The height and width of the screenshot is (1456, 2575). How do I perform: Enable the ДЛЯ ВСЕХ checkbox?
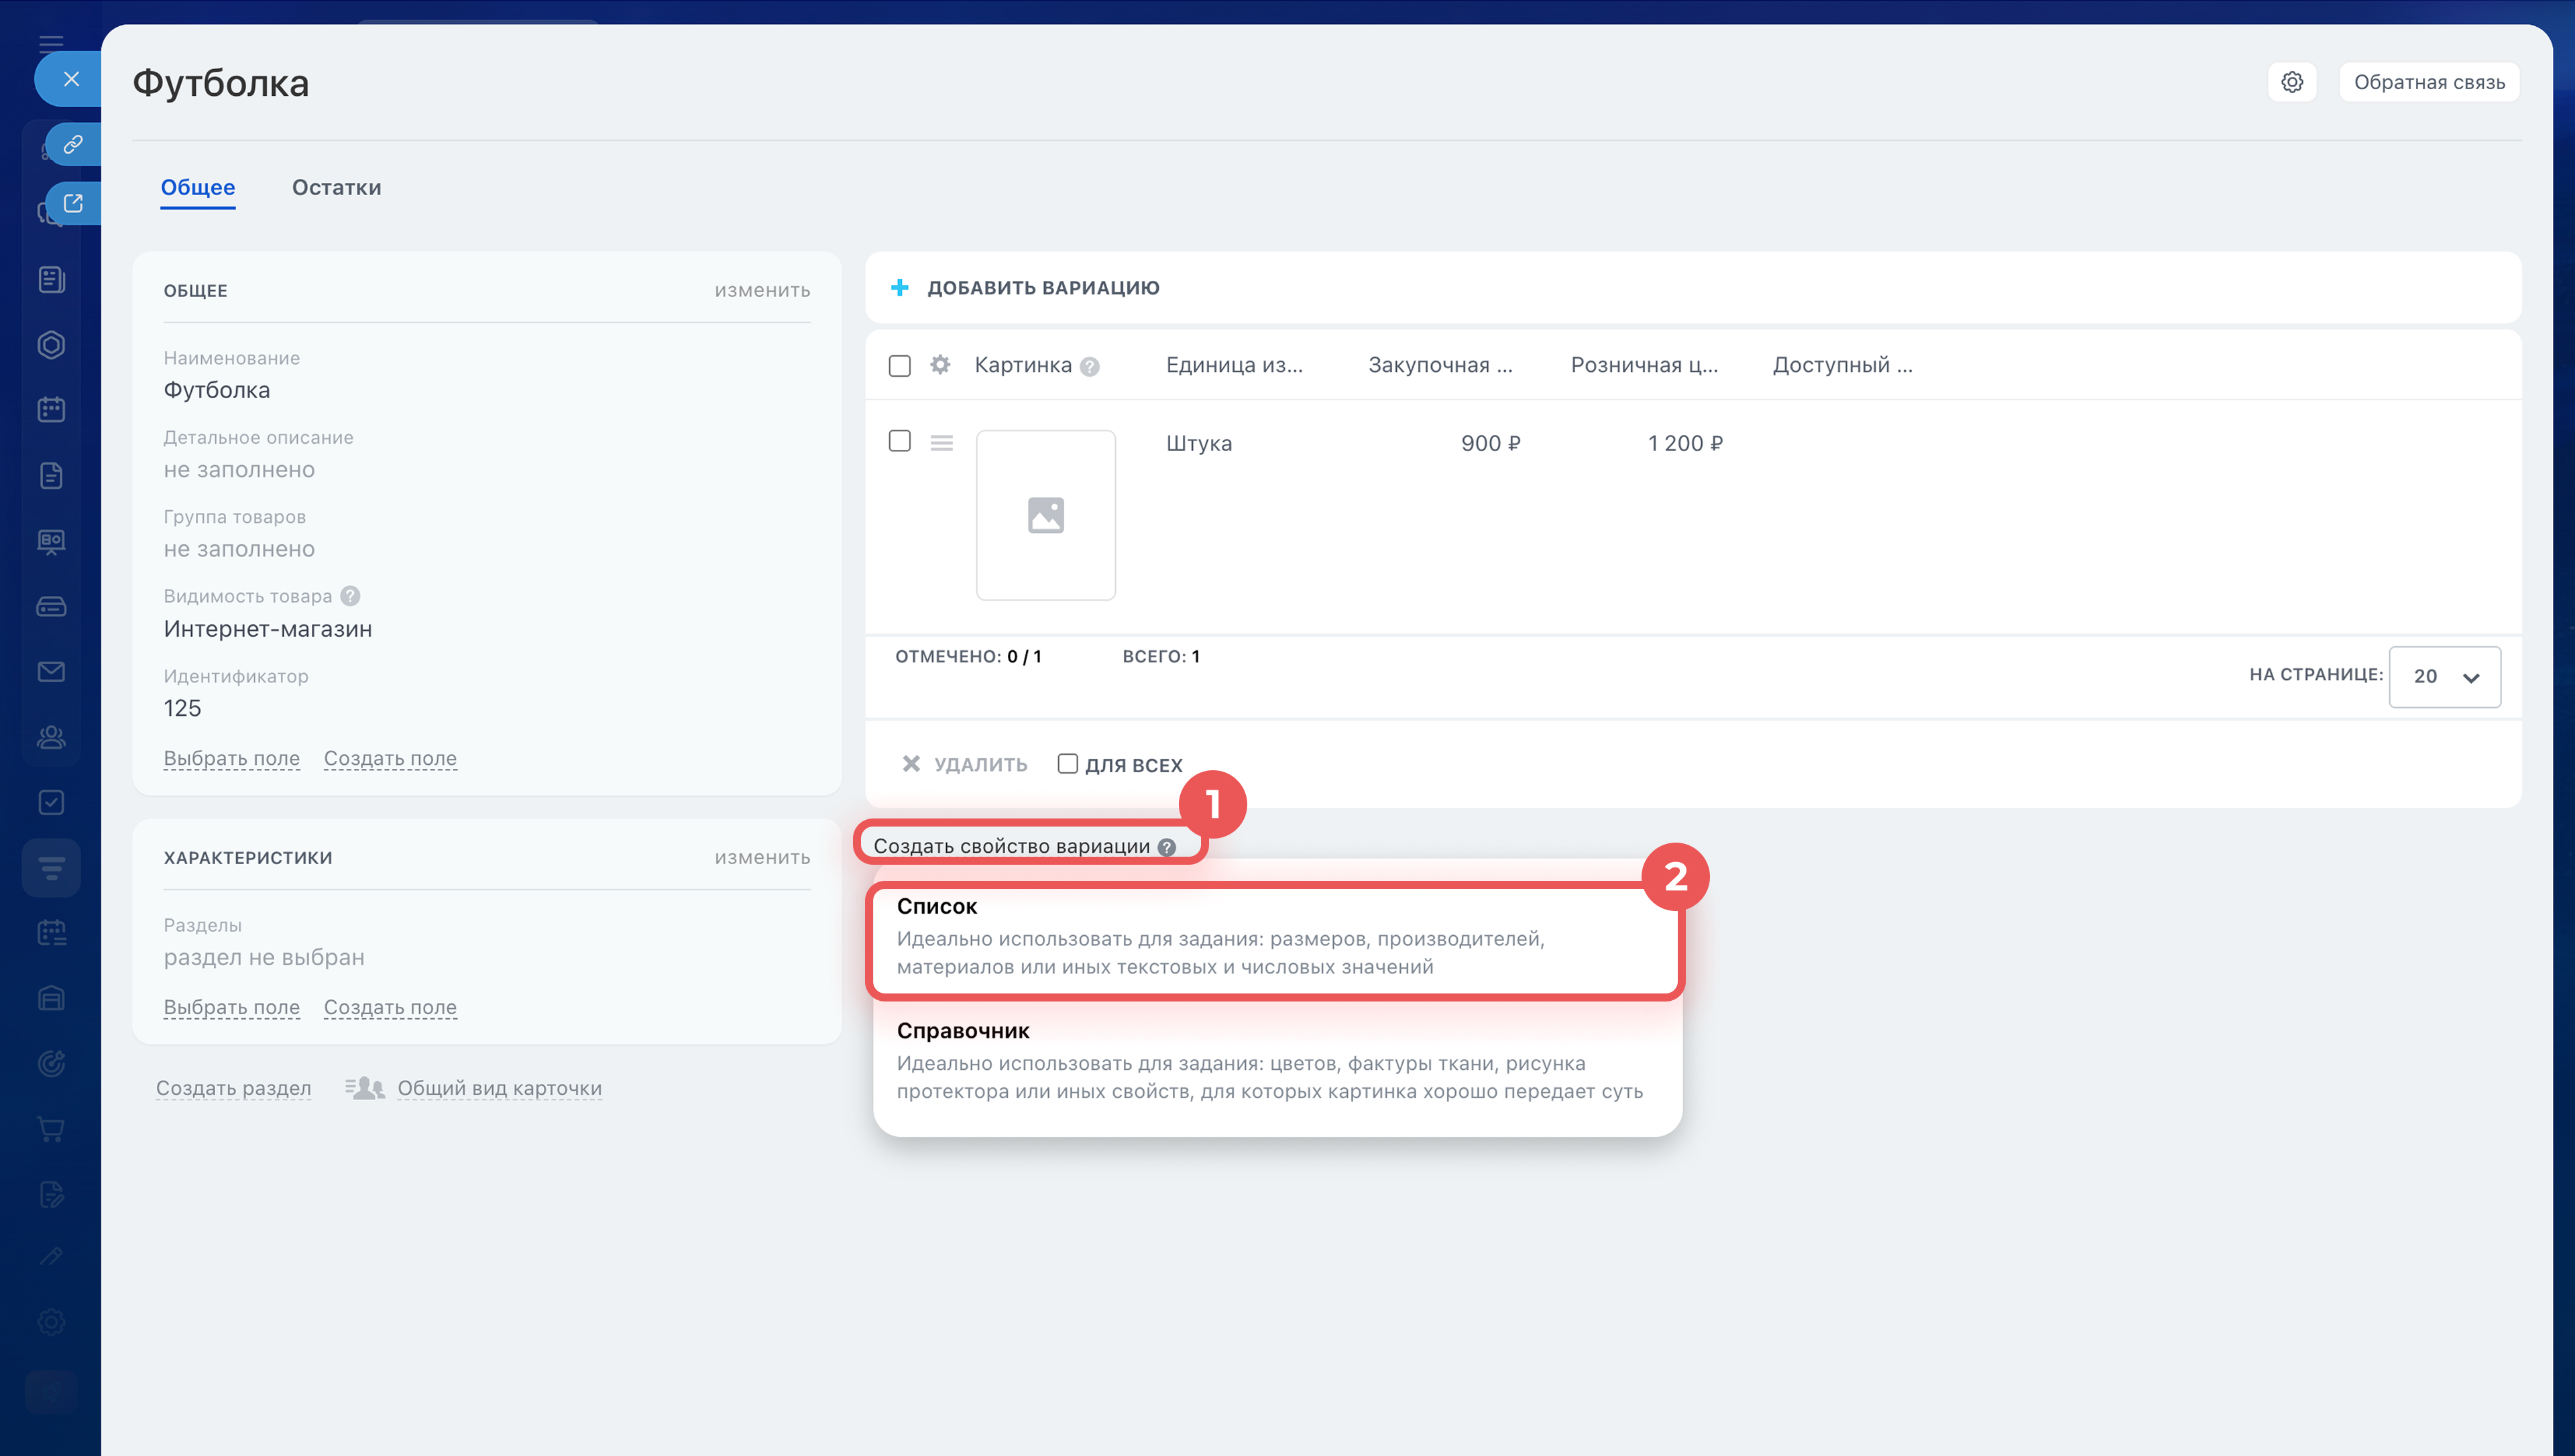coord(1067,764)
